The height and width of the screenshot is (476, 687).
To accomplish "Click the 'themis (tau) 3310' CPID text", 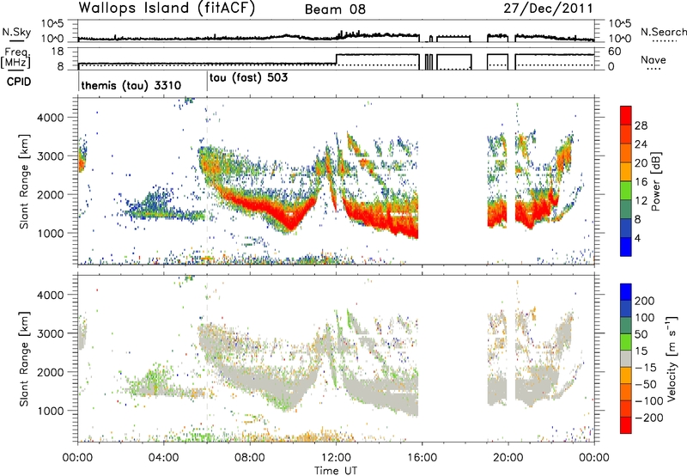I will pos(131,85).
